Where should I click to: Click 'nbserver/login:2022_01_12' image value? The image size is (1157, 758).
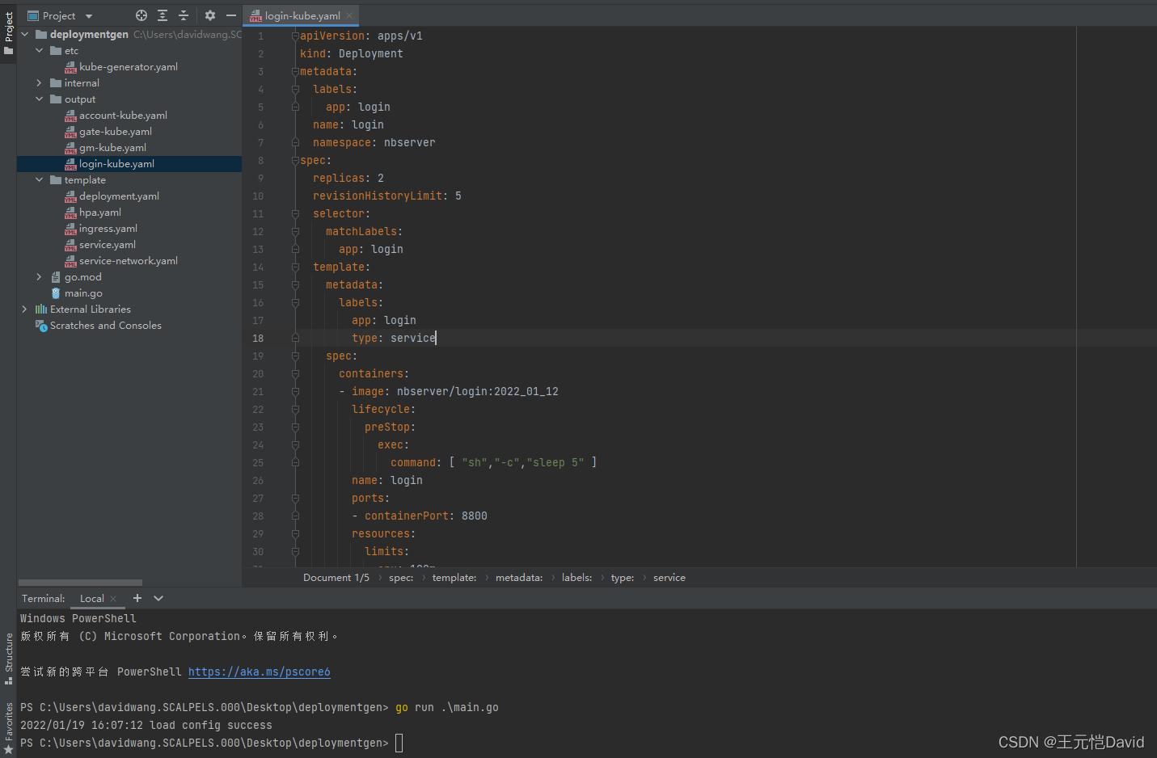(x=478, y=392)
